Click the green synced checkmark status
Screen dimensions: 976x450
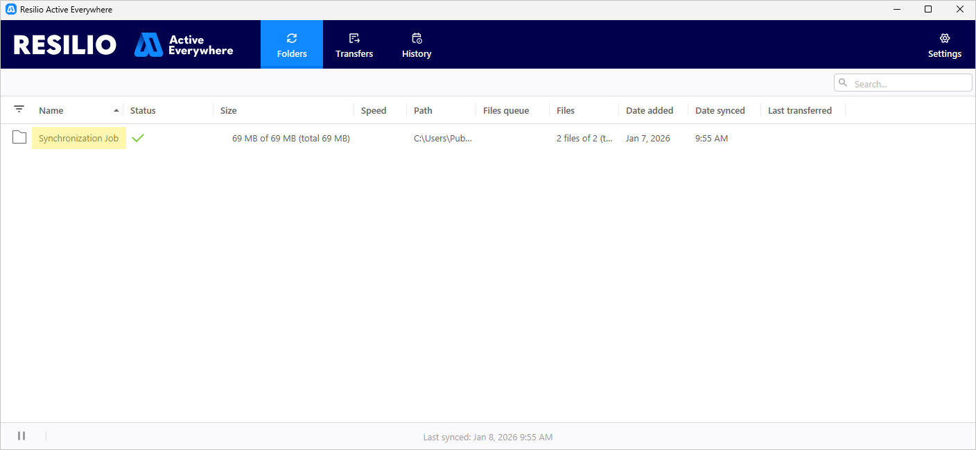(138, 138)
